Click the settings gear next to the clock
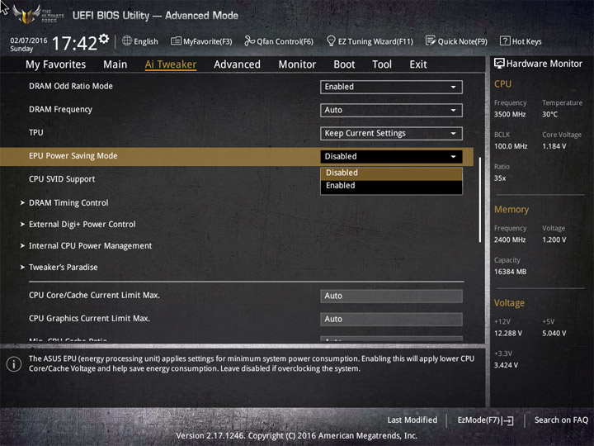 [x=104, y=38]
